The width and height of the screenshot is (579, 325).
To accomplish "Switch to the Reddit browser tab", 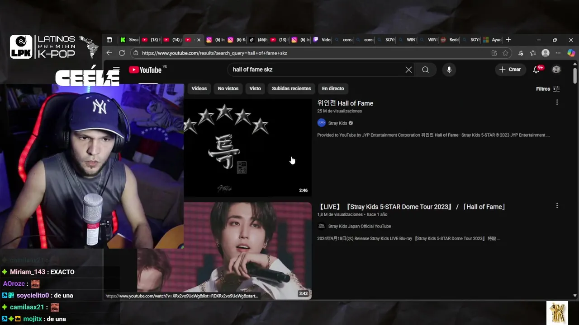I will pyautogui.click(x=450, y=40).
